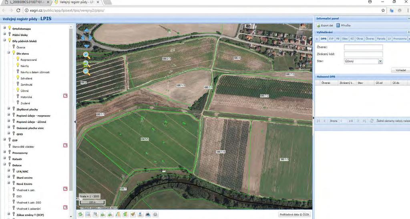
Task: Toggle the Návrhy layer bulb
Action: click(18, 65)
